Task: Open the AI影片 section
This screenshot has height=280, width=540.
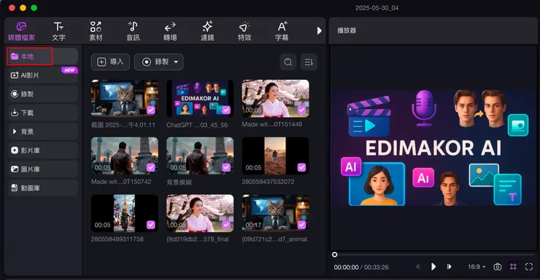Action: [x=43, y=75]
